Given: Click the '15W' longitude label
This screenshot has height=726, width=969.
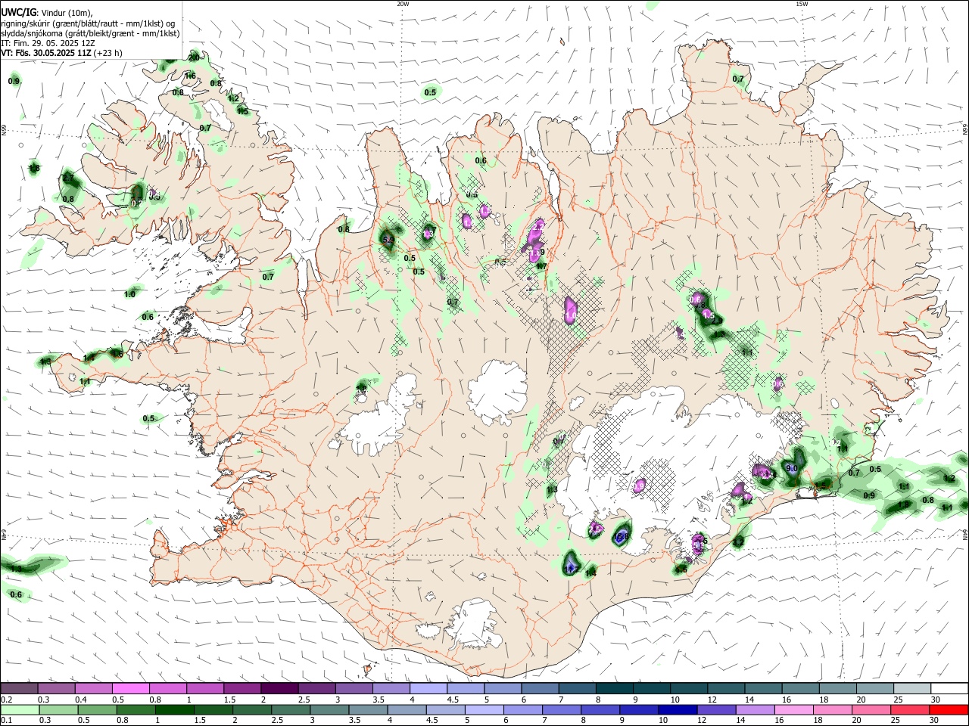Looking at the screenshot, I should tap(802, 4).
